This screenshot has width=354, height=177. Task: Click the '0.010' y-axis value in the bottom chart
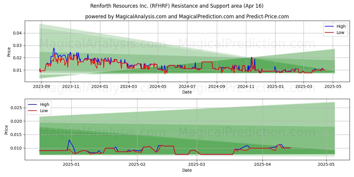click(16, 148)
